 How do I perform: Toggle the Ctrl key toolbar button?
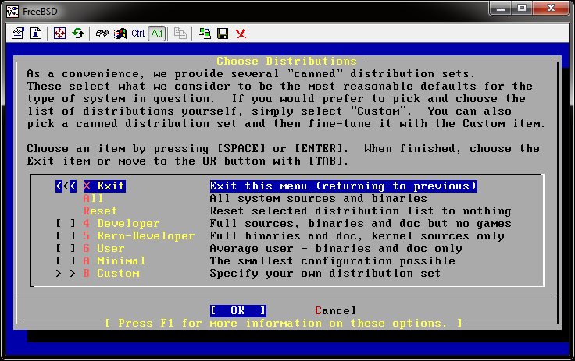[x=137, y=34]
